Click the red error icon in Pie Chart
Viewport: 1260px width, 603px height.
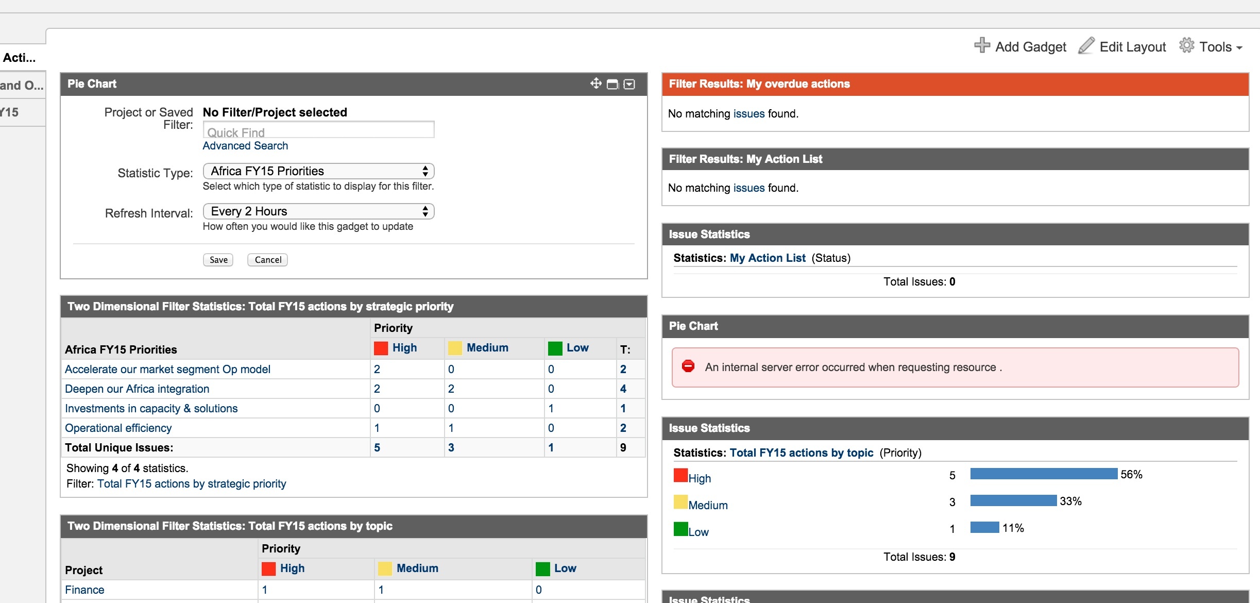(x=688, y=366)
